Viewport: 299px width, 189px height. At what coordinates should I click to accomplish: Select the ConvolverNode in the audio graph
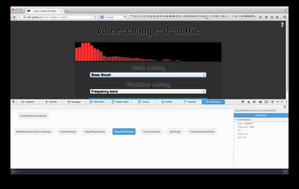click(151, 132)
